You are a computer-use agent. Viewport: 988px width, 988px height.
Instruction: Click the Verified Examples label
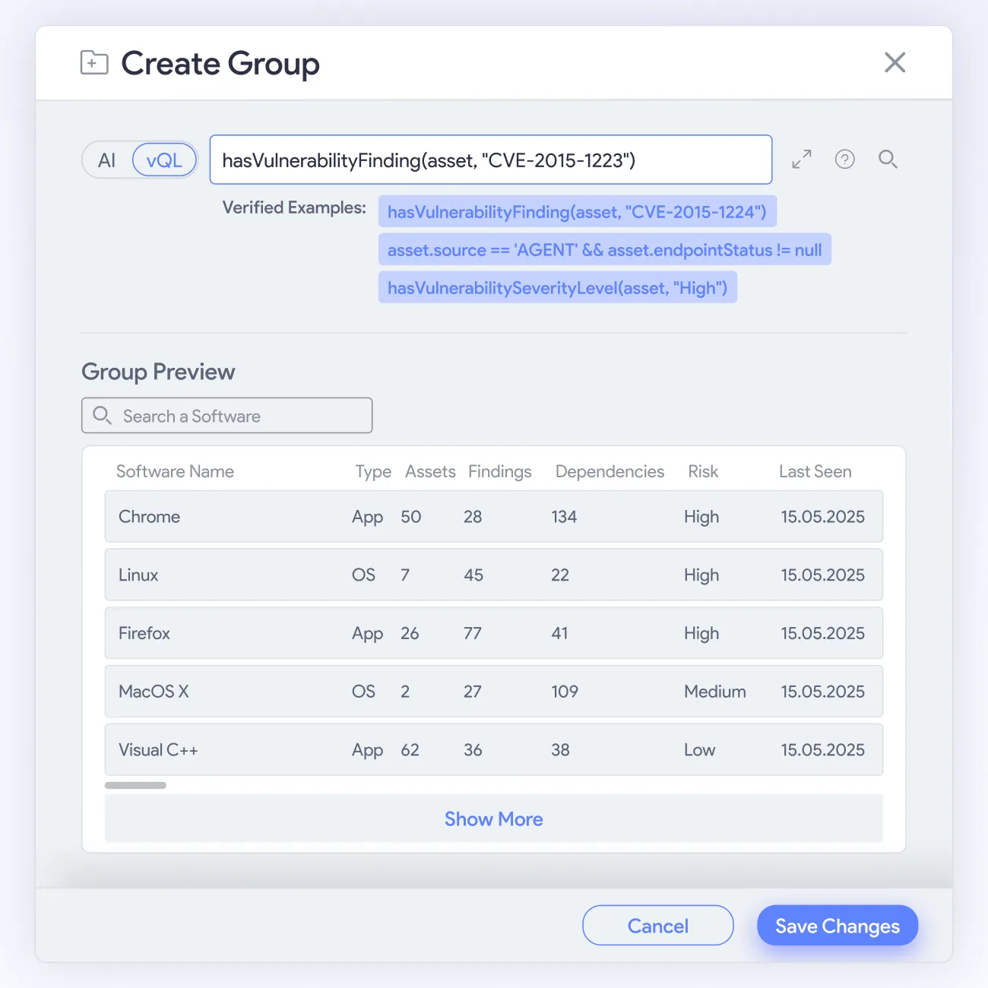pos(294,207)
